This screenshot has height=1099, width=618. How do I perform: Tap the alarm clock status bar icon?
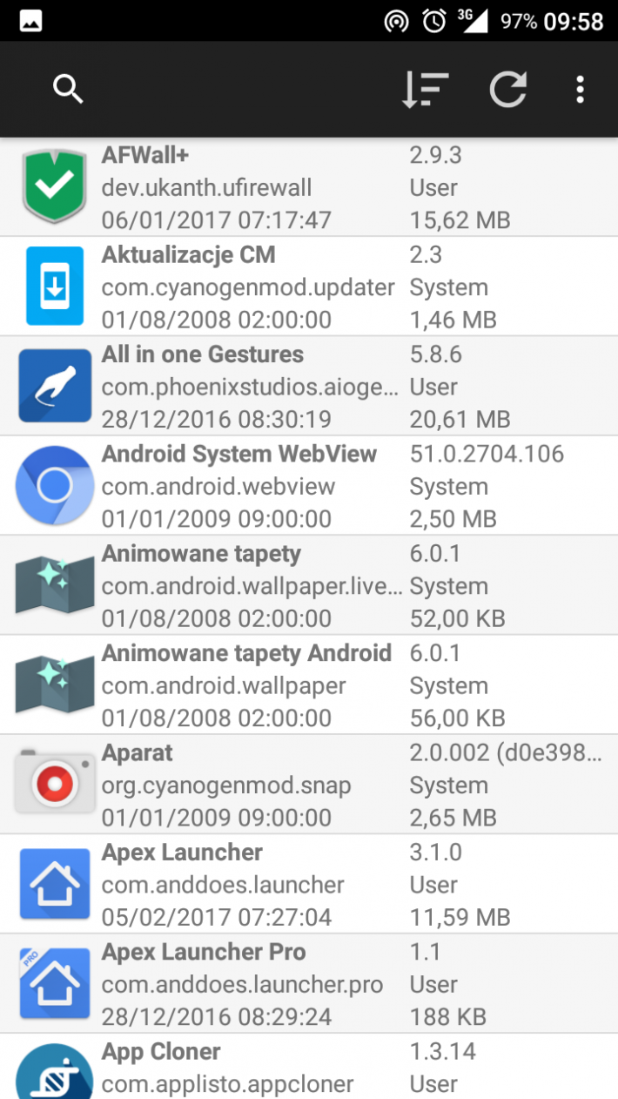pyautogui.click(x=433, y=21)
